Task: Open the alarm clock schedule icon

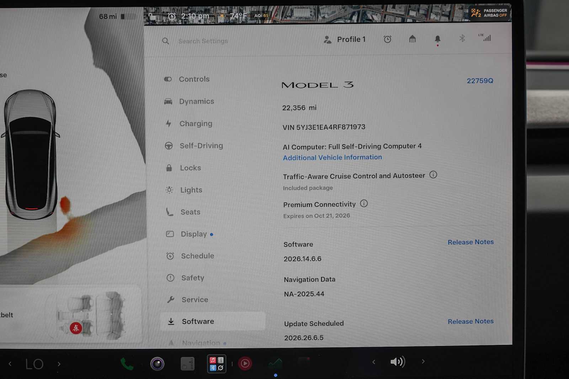Action: click(387, 39)
